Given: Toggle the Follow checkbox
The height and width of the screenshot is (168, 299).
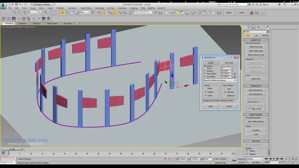Looking at the screenshot, I should click(206, 95).
